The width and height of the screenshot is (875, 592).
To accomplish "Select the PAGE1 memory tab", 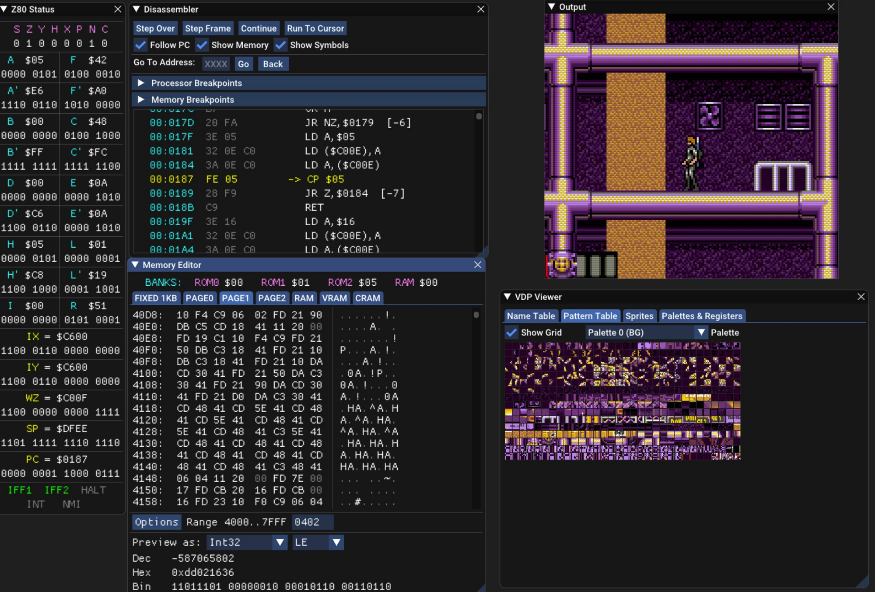I will 235,298.
